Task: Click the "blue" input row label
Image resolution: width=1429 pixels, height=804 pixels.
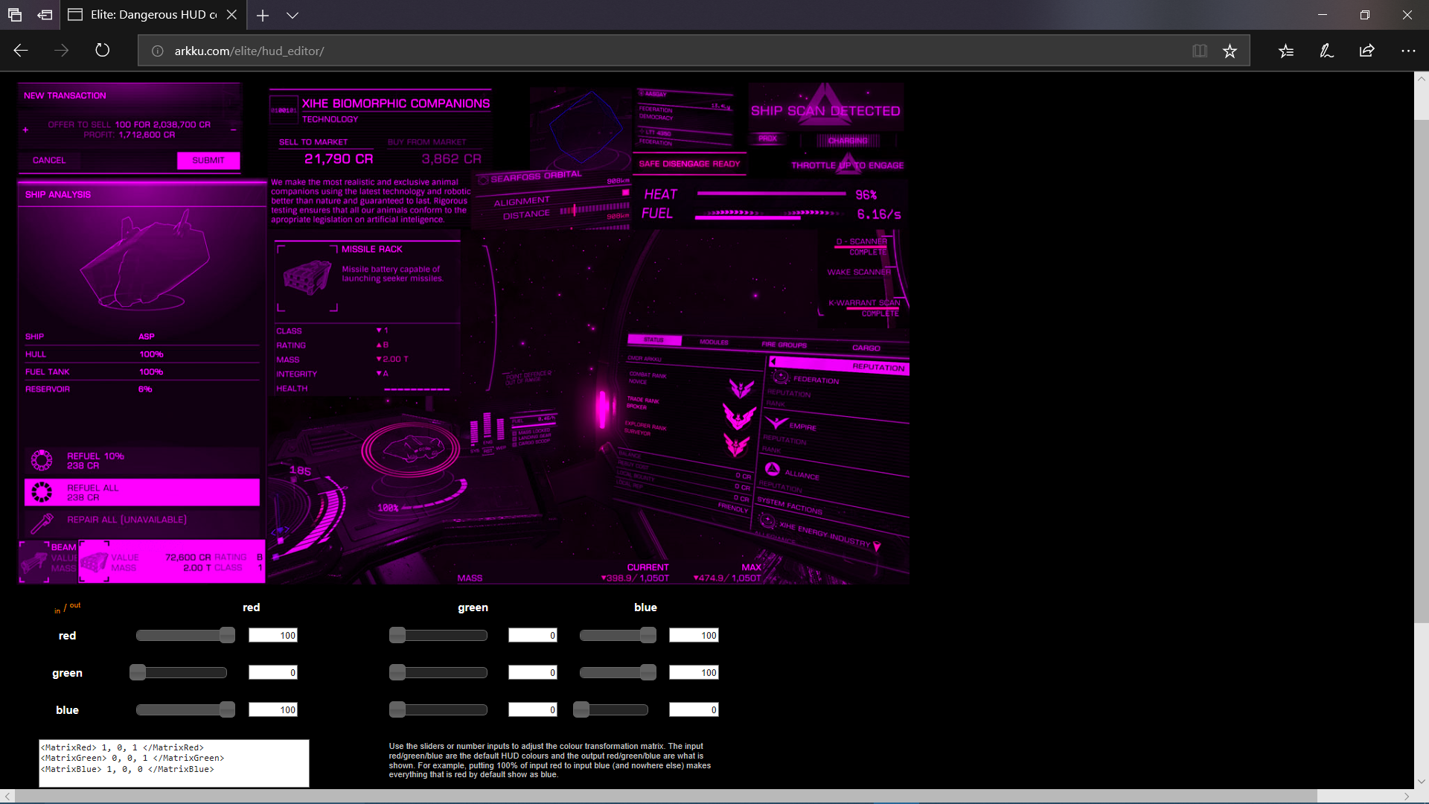Action: point(67,710)
